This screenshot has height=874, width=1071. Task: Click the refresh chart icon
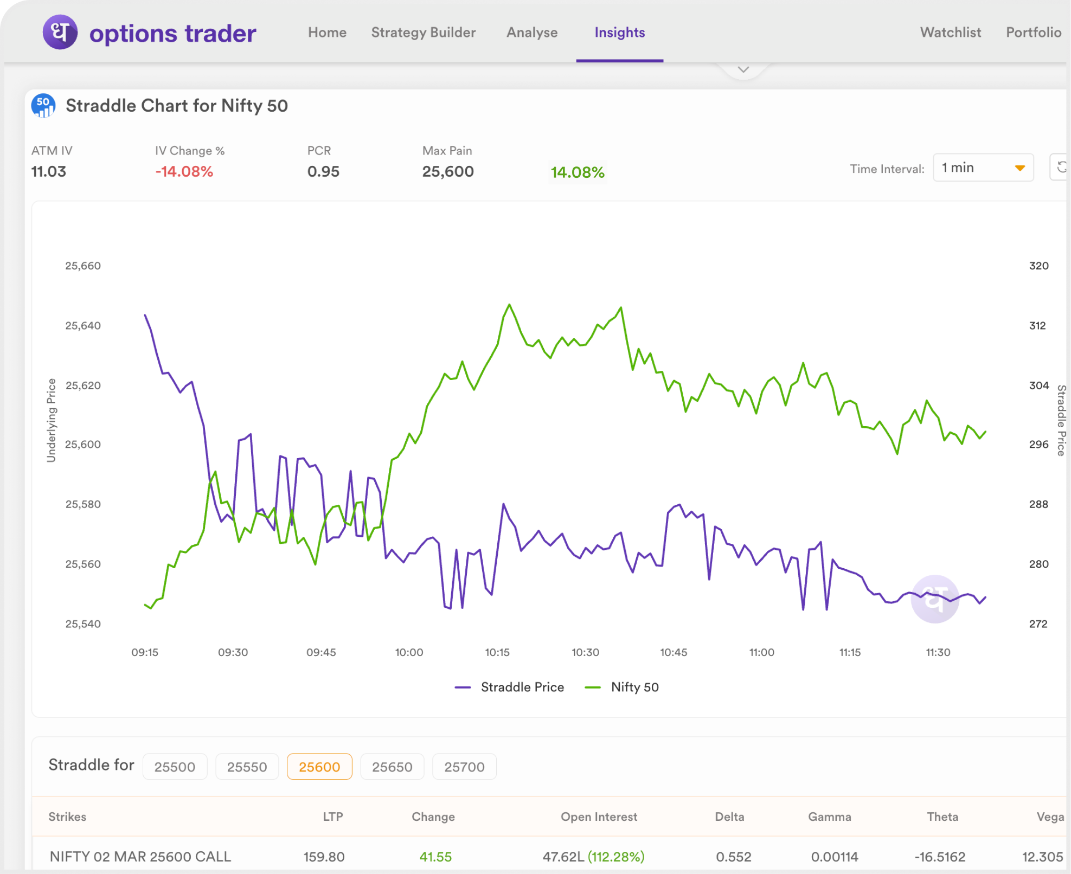(x=1061, y=168)
